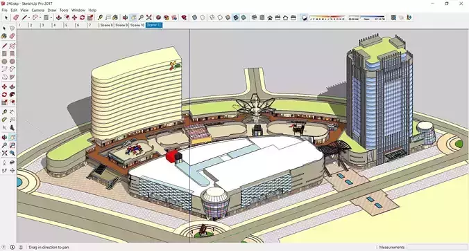Pick the Walk tool with footprints icon
The image size is (469, 251).
[4, 171]
